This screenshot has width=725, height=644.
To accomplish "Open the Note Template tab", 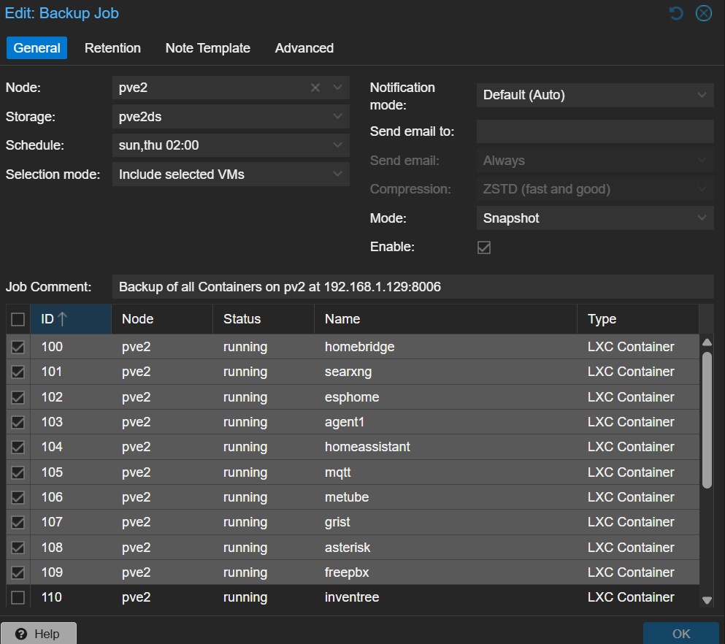I will [207, 48].
